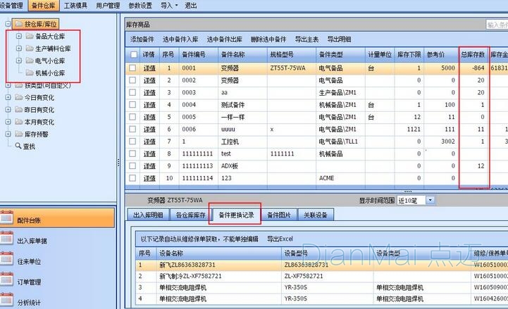The height and width of the screenshot is (309, 508).
Task: Switch to 各仓库库存 tab
Action: (x=190, y=215)
